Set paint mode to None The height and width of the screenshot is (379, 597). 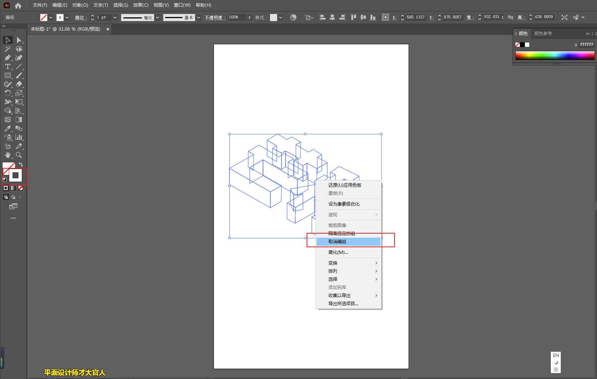pyautogui.click(x=20, y=188)
